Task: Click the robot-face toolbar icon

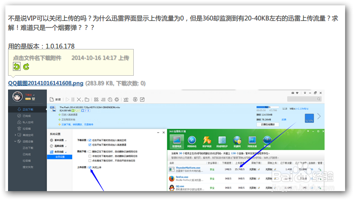Action: [x=135, y=99]
